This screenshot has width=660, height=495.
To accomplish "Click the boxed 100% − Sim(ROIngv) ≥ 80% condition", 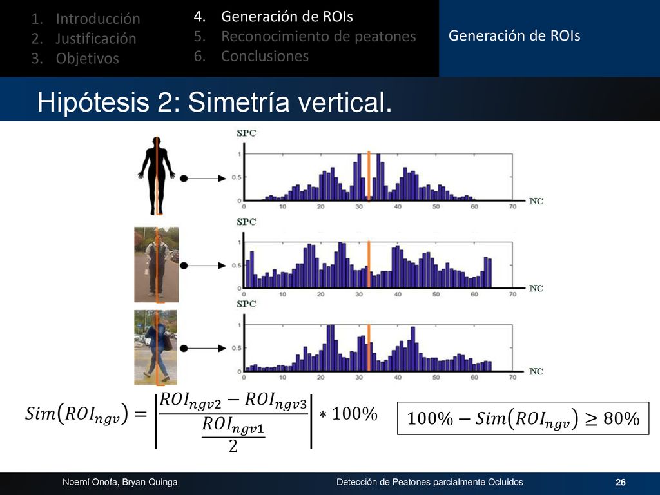I will pyautogui.click(x=523, y=418).
